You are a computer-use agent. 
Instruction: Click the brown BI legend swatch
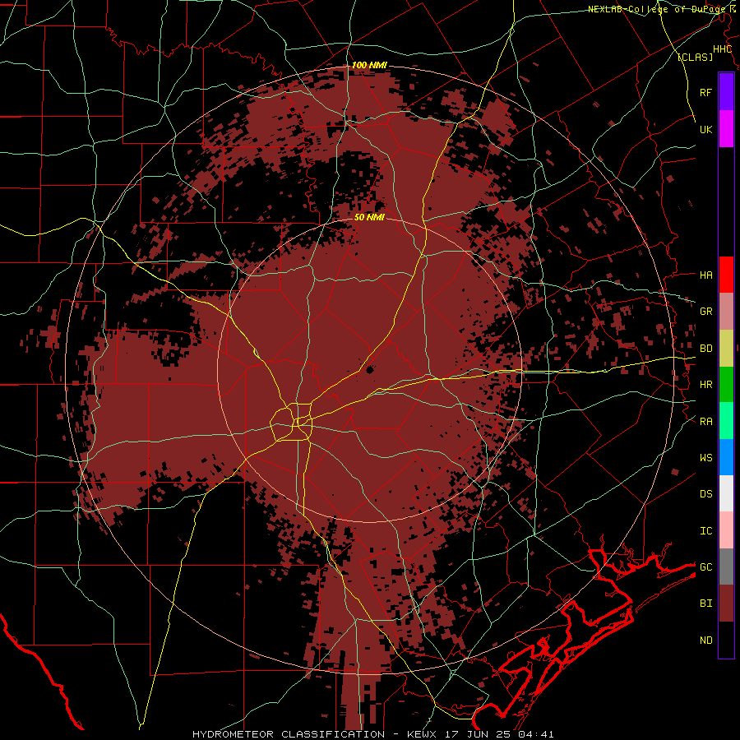point(726,604)
